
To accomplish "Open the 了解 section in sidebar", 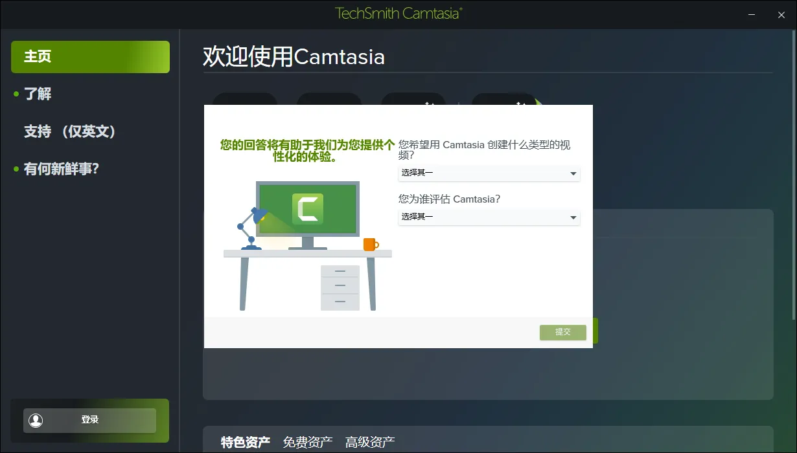I will pyautogui.click(x=38, y=94).
